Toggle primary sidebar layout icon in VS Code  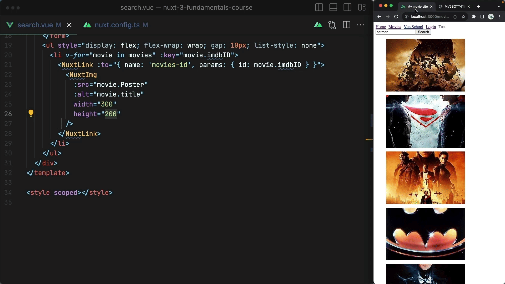click(319, 7)
